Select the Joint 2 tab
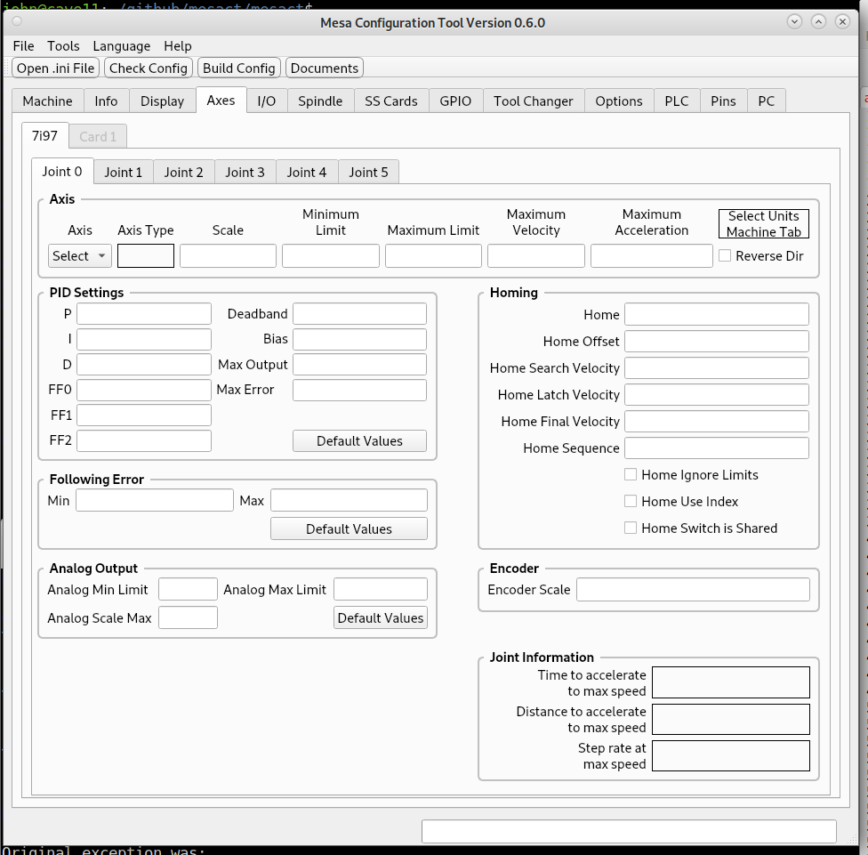This screenshot has width=868, height=855. [184, 173]
